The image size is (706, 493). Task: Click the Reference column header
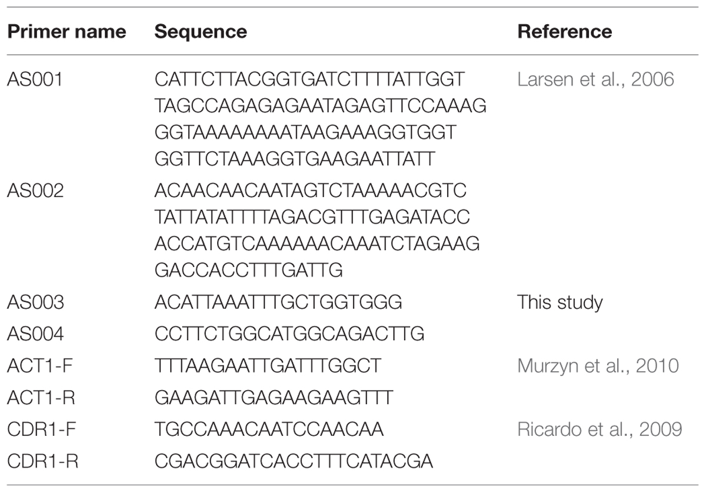click(565, 31)
